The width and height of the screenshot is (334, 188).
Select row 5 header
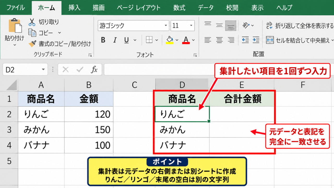click(9, 161)
